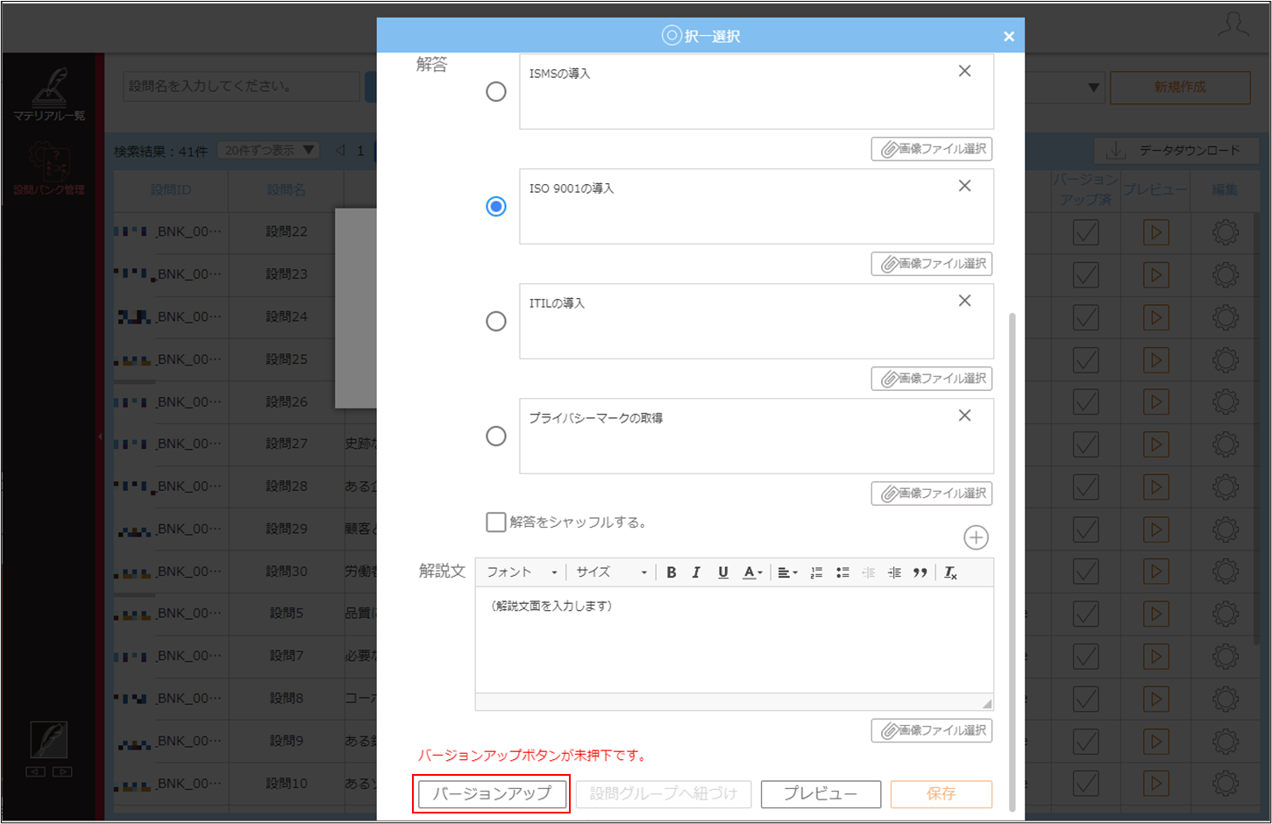Toggle italic formatting in 解説文 toolbar
The image size is (1272, 824).
(697, 572)
